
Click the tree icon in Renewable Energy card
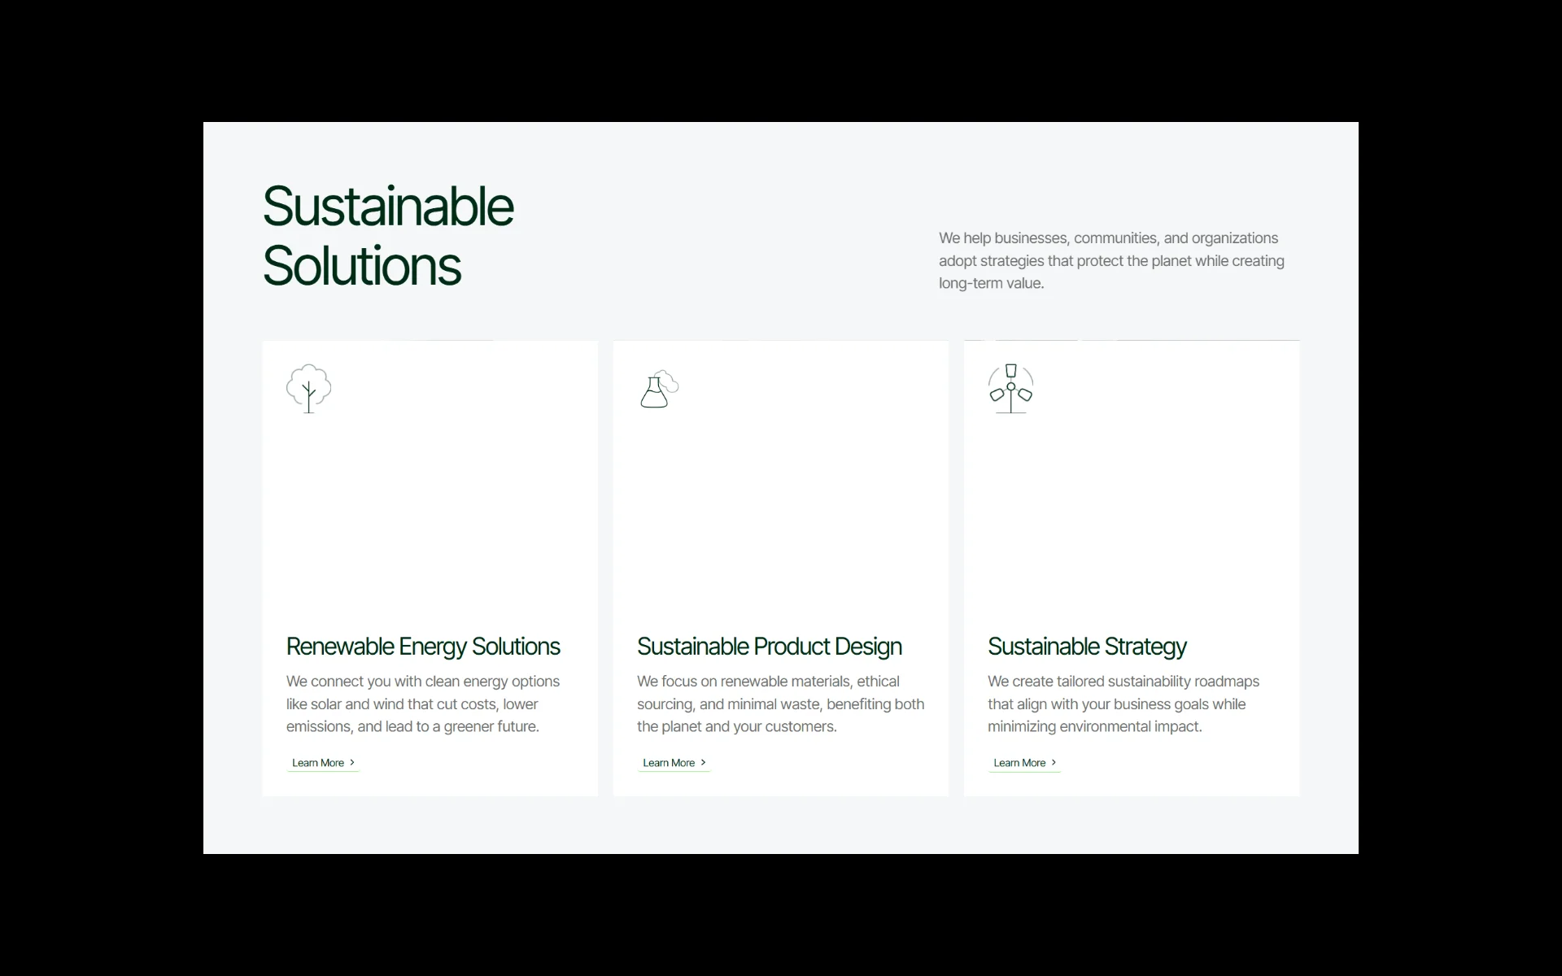pyautogui.click(x=308, y=388)
